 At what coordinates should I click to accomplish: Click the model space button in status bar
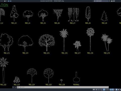(x=94, y=89)
